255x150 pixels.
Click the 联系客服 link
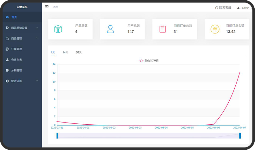(225, 8)
